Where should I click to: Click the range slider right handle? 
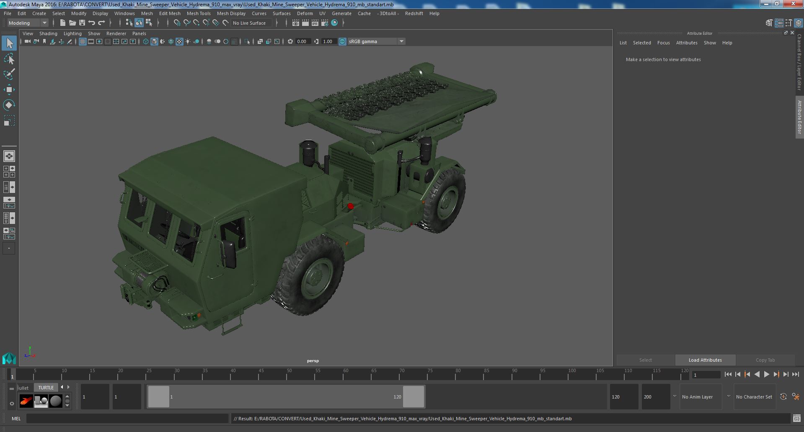[x=414, y=397]
